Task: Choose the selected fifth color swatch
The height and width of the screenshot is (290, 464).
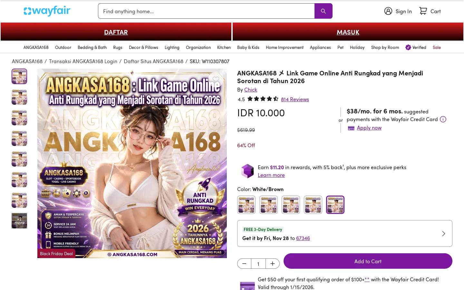Action: (335, 205)
